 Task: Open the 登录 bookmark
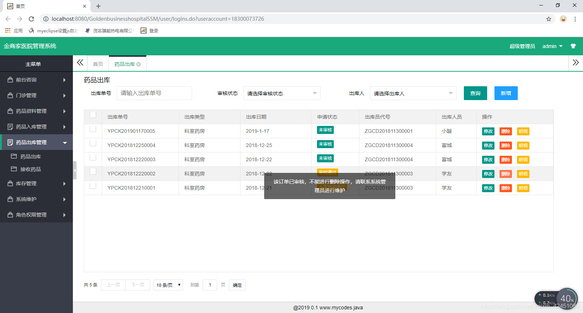[x=149, y=31]
